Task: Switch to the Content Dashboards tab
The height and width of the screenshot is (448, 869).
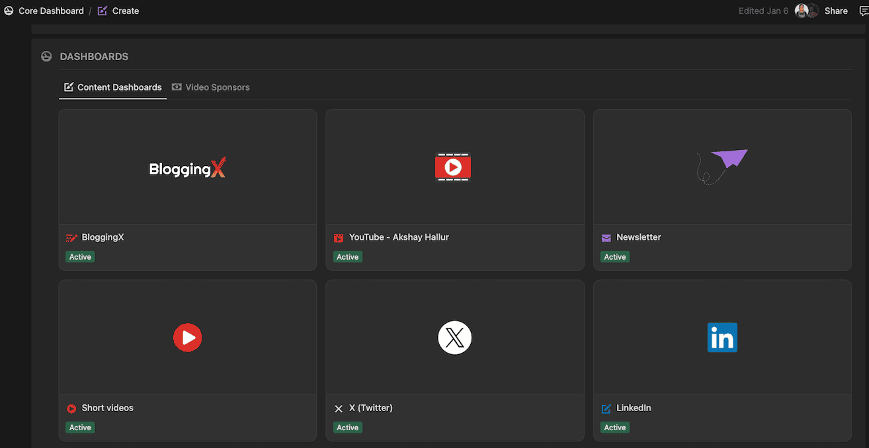Action: coord(113,87)
